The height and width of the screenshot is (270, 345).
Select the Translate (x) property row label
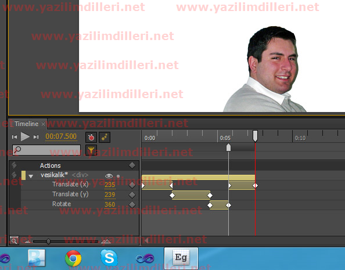coord(70,184)
